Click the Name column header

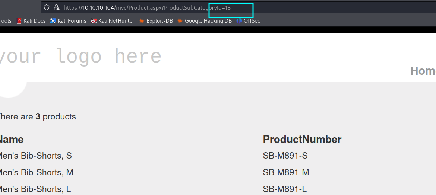tap(11, 139)
